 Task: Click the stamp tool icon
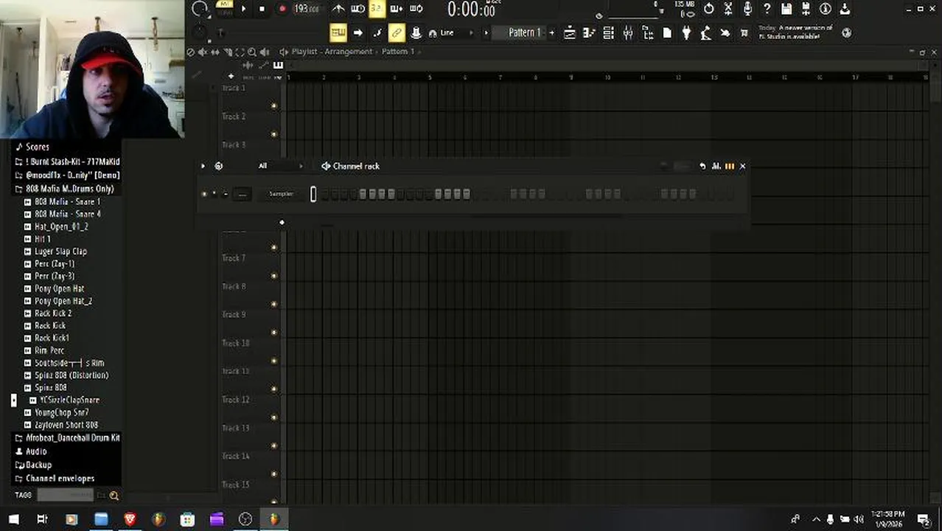(416, 32)
